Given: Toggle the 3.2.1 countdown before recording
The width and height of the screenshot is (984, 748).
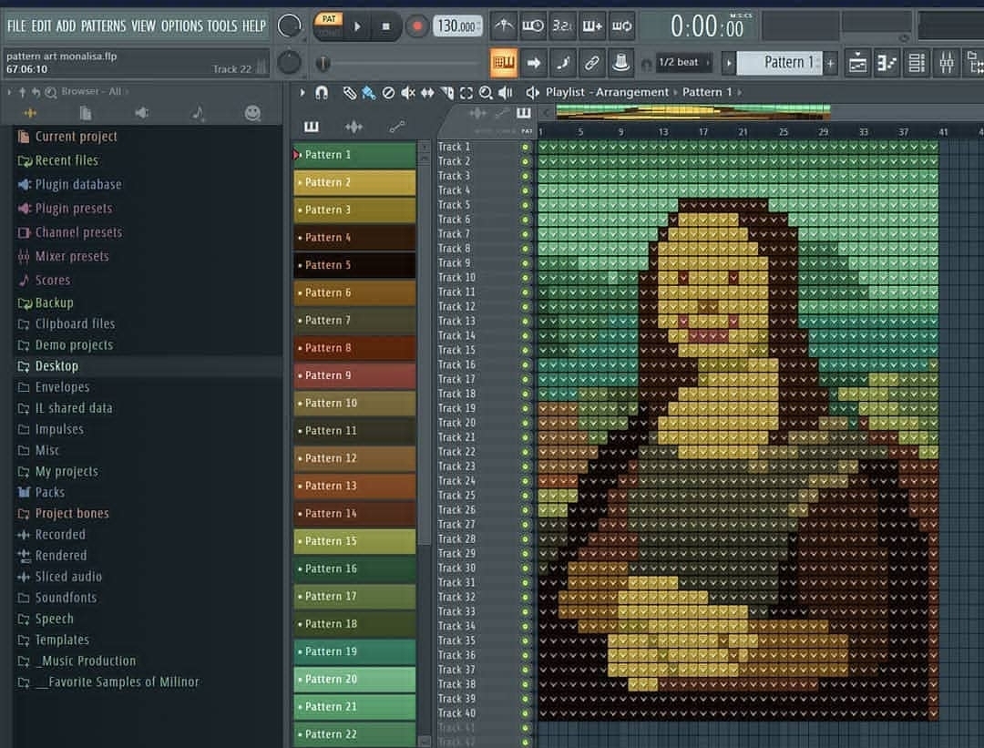Looking at the screenshot, I should pos(562,26).
